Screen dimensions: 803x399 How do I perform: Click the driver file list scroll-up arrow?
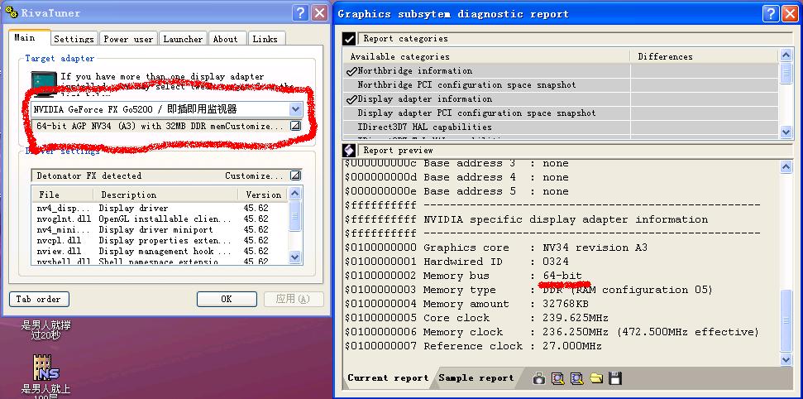(x=295, y=194)
